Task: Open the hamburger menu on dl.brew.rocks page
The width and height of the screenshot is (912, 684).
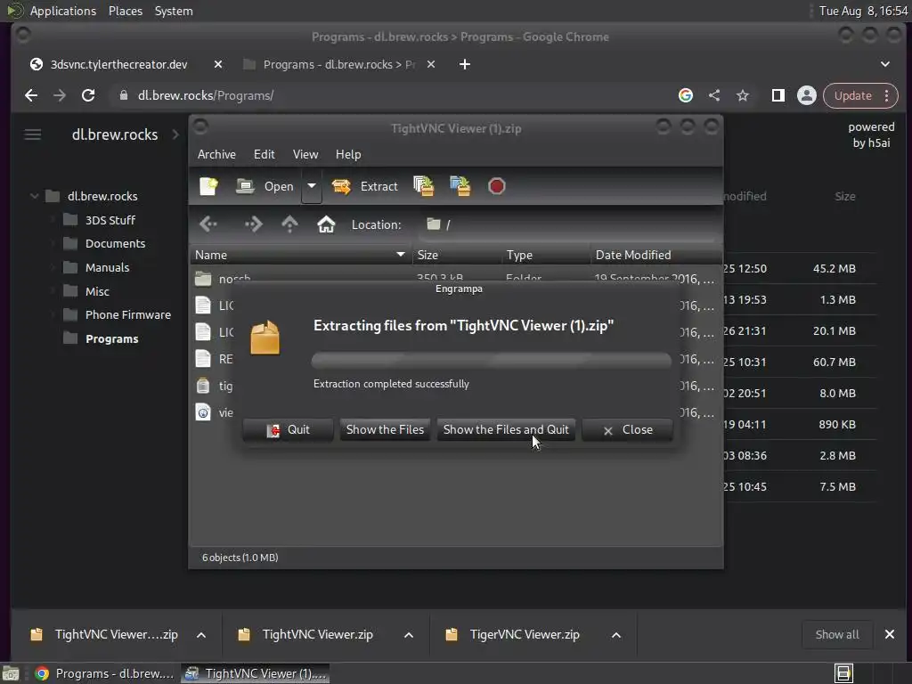Action: point(33,135)
